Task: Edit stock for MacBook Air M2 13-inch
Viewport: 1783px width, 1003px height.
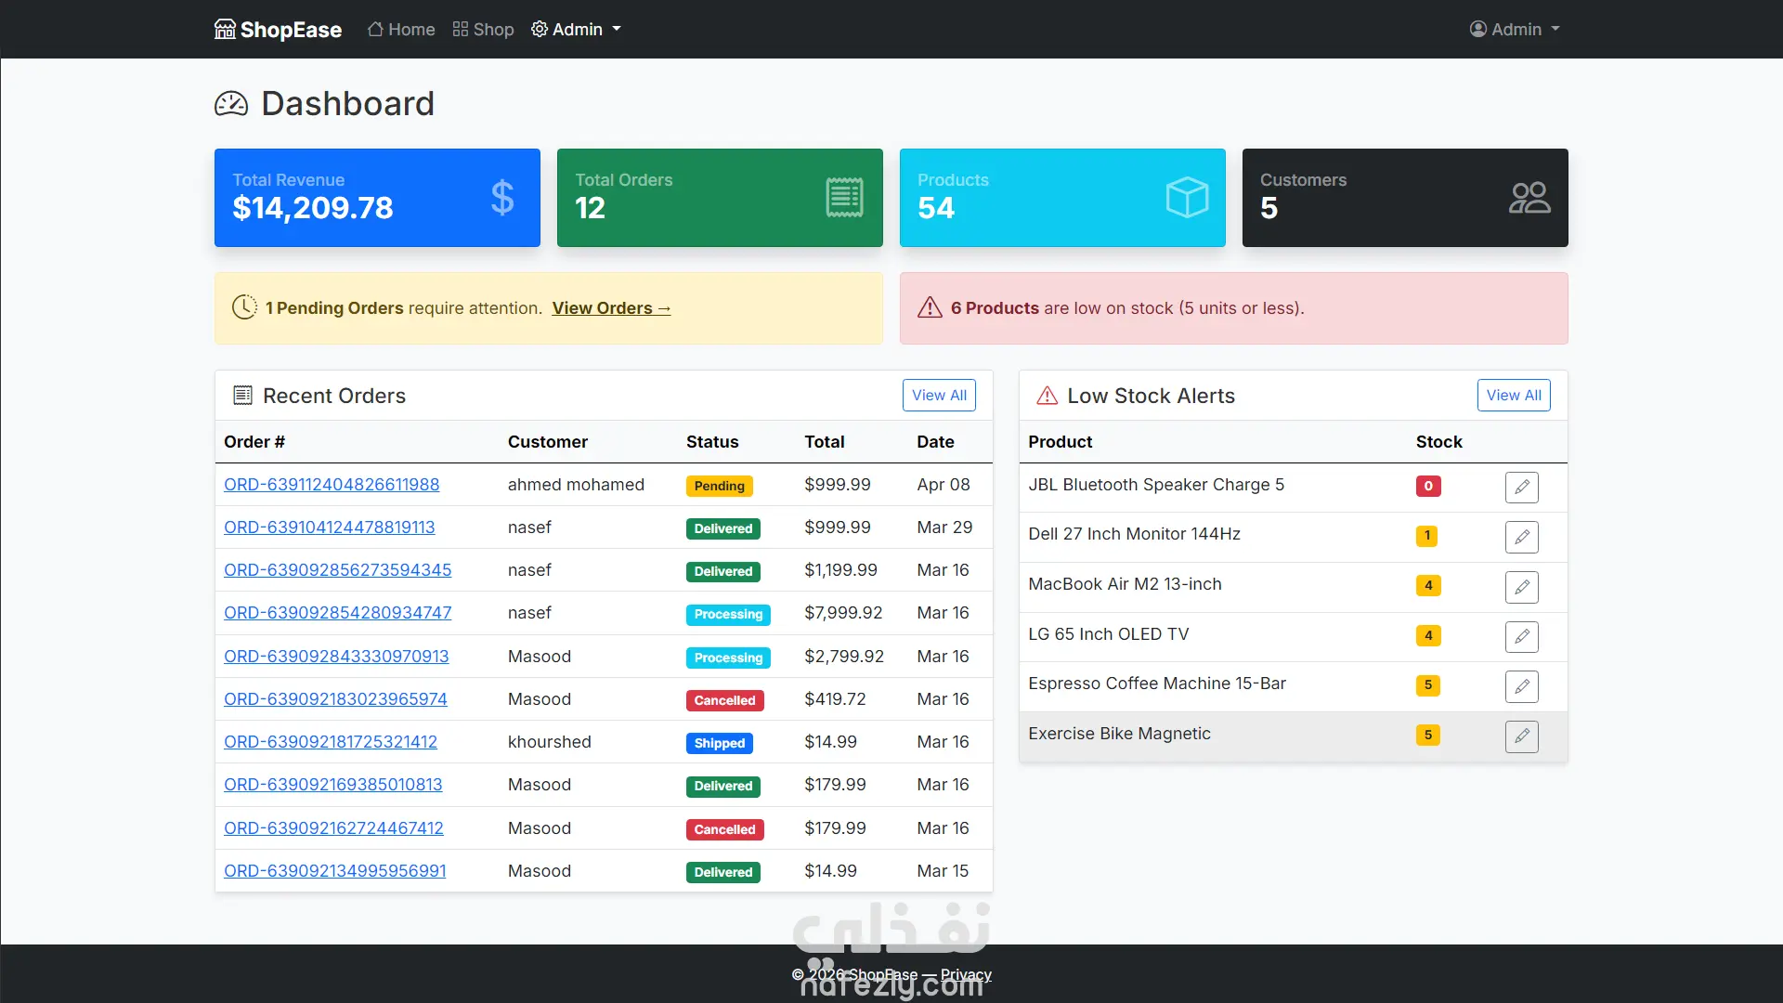Action: pyautogui.click(x=1521, y=587)
